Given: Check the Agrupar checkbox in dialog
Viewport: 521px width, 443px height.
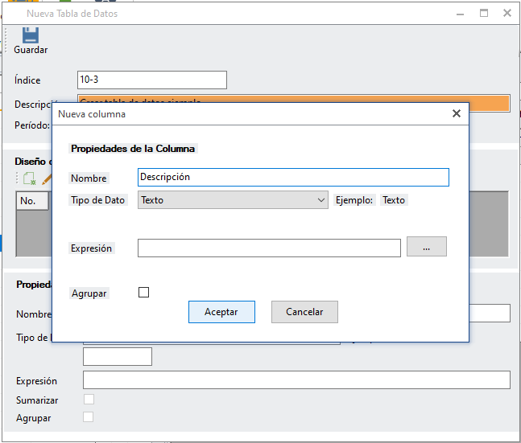Looking at the screenshot, I should pos(144,293).
